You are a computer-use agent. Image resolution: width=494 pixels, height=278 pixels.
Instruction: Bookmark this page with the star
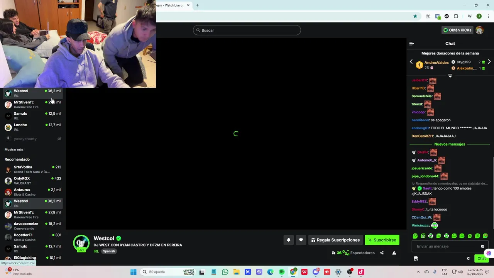tap(415, 16)
